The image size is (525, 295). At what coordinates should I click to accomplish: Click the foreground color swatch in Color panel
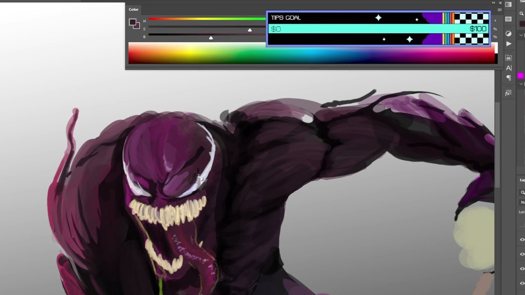click(x=133, y=22)
